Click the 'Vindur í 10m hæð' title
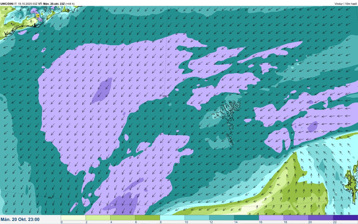This screenshot has height=224, width=358. [346, 4]
